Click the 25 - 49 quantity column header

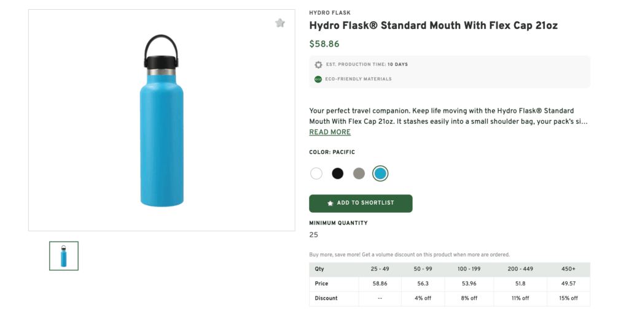[x=380, y=269]
